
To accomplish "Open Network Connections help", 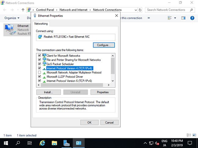I will (192, 18).
